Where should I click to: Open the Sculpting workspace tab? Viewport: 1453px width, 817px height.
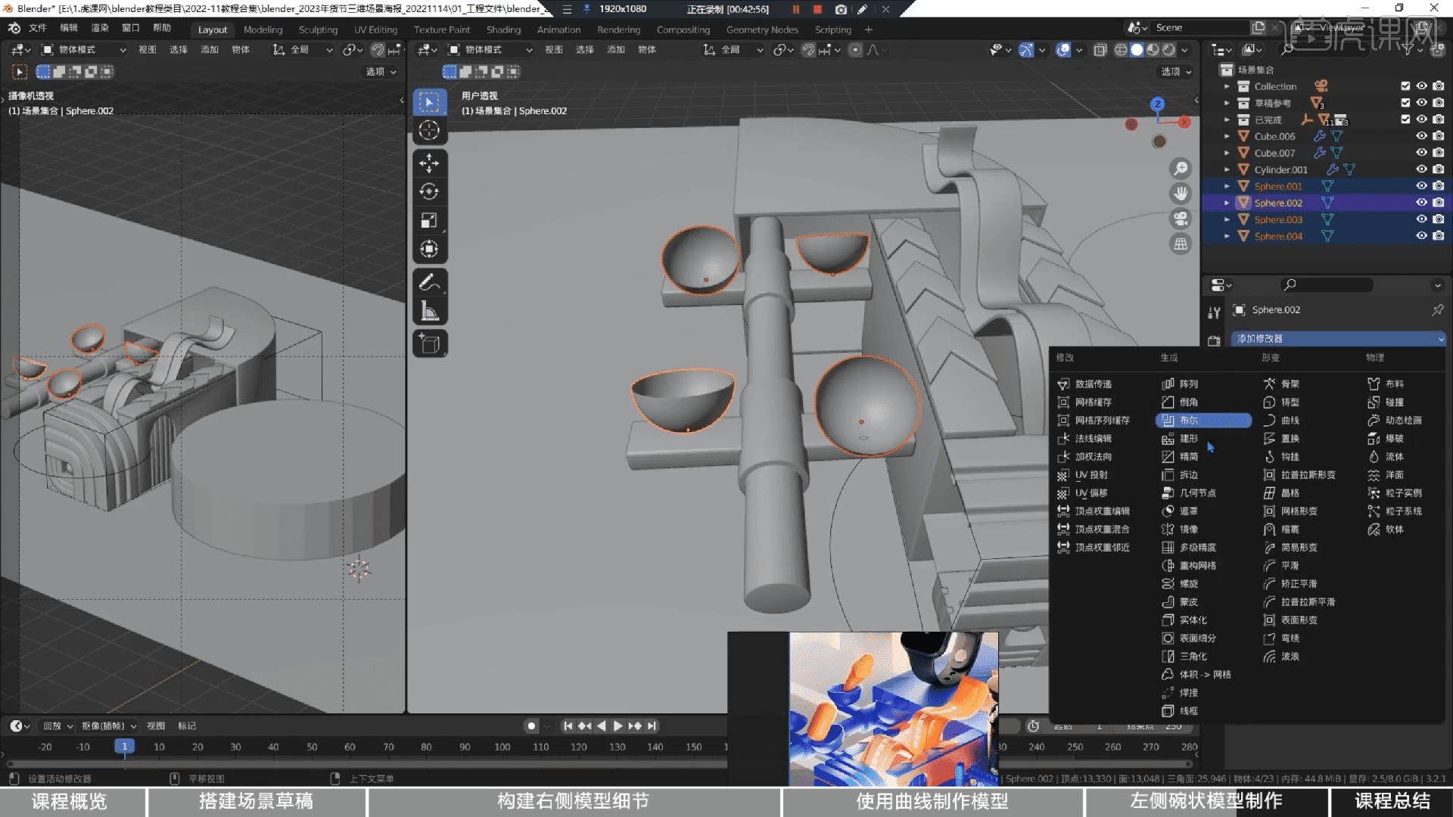(x=318, y=30)
